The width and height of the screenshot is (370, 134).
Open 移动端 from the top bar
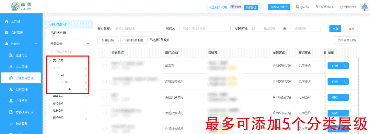pos(303,7)
